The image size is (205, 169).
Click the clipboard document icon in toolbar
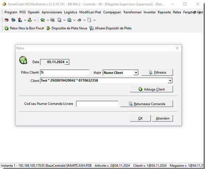[x=59, y=20]
